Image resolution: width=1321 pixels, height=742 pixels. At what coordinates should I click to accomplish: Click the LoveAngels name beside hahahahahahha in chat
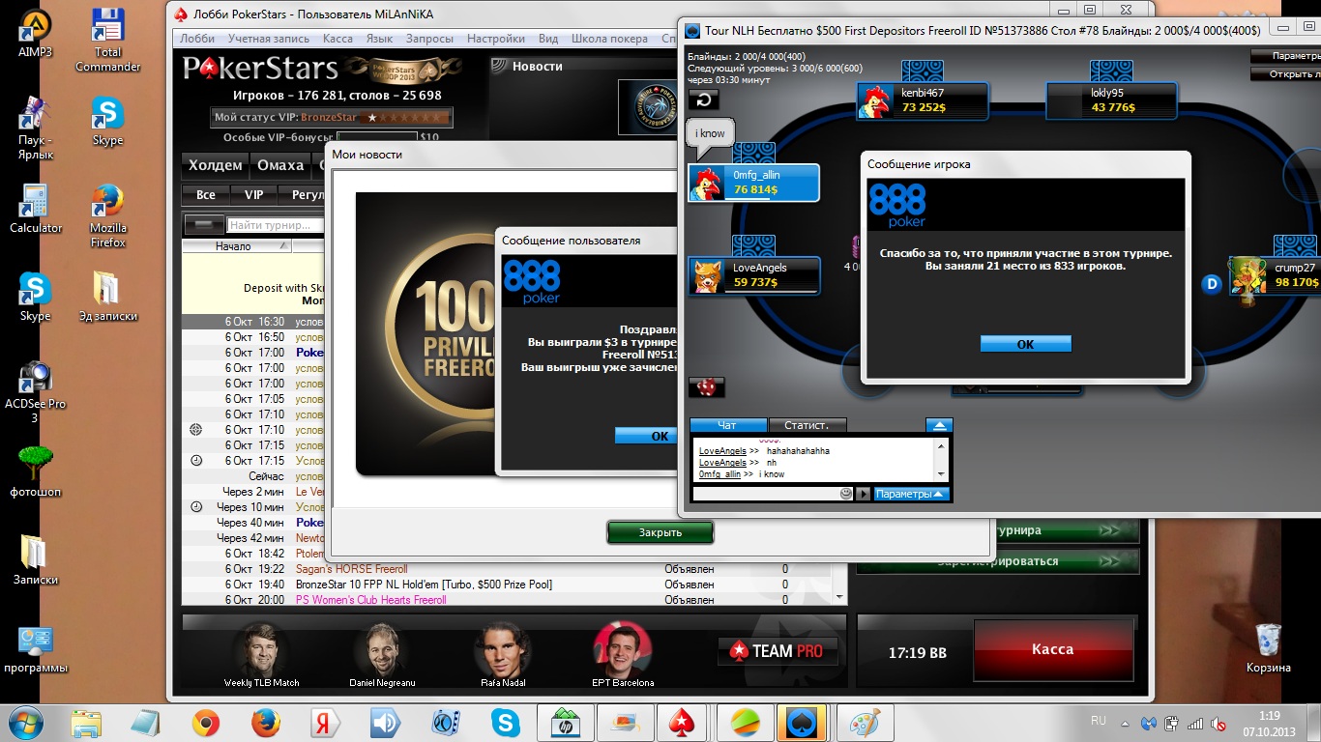point(722,451)
